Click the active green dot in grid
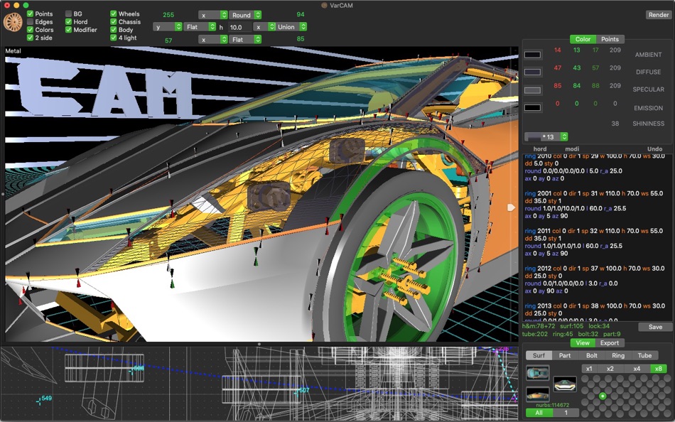 point(603,396)
